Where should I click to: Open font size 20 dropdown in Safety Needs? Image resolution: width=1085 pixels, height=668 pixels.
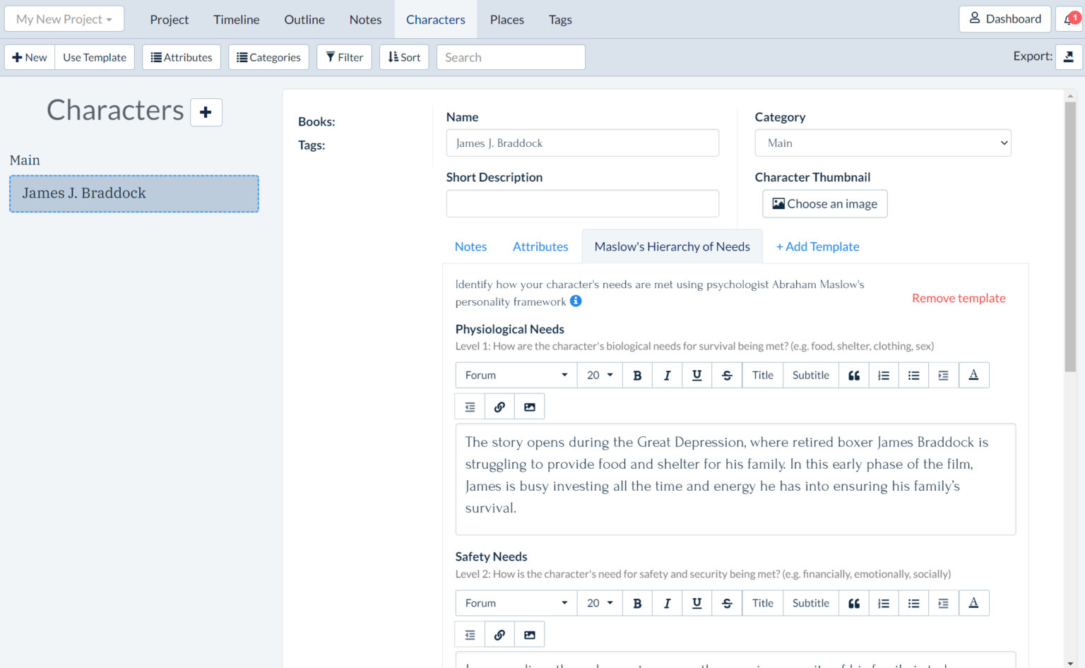coord(600,604)
